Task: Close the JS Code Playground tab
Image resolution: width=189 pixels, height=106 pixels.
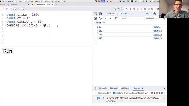Action: (x=53, y=5)
